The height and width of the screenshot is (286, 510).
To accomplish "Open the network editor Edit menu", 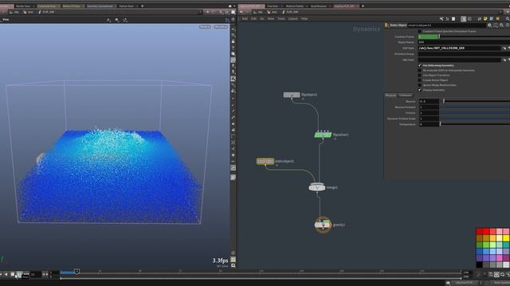I will tap(253, 19).
